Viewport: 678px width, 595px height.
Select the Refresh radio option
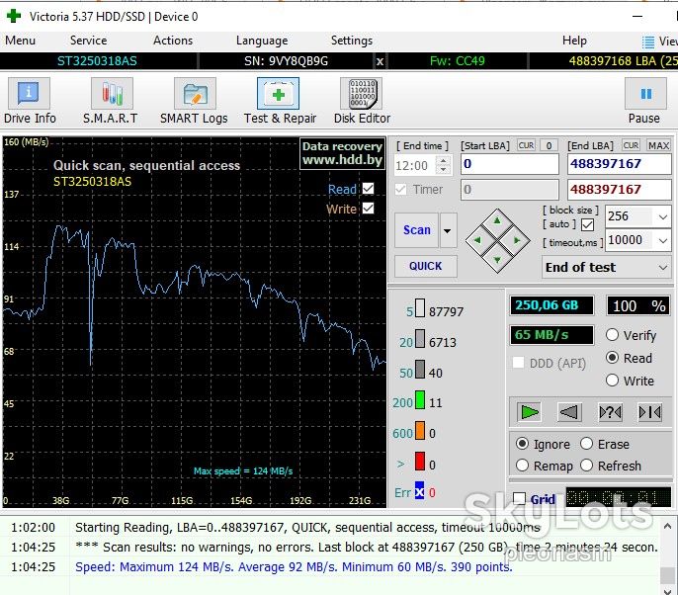pyautogui.click(x=586, y=466)
